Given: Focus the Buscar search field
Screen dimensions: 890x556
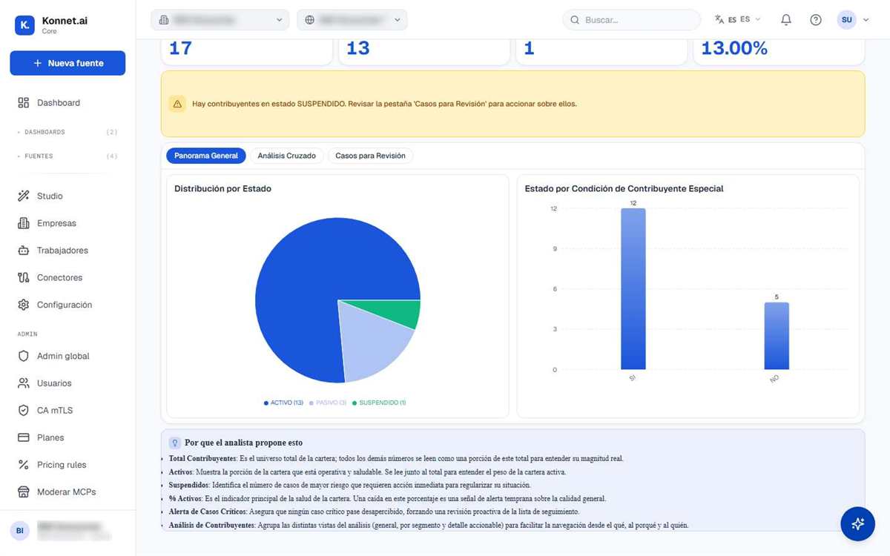Looking at the screenshot, I should (x=632, y=20).
